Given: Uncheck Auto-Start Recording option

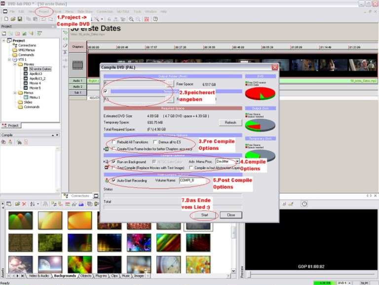Looking at the screenshot, I should click(x=114, y=180).
